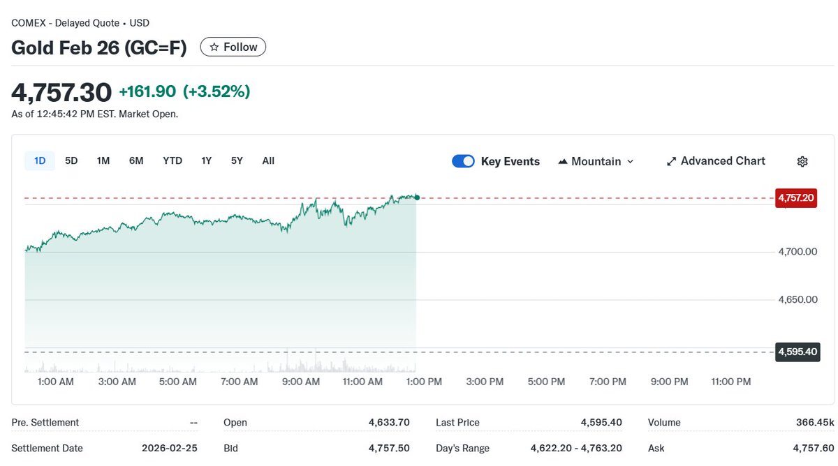Image resolution: width=838 pixels, height=466 pixels.
Task: Click the 1:00 PM axis label
Action: [424, 382]
